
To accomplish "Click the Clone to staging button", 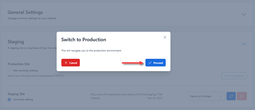I will pyautogui.click(x=234, y=76).
